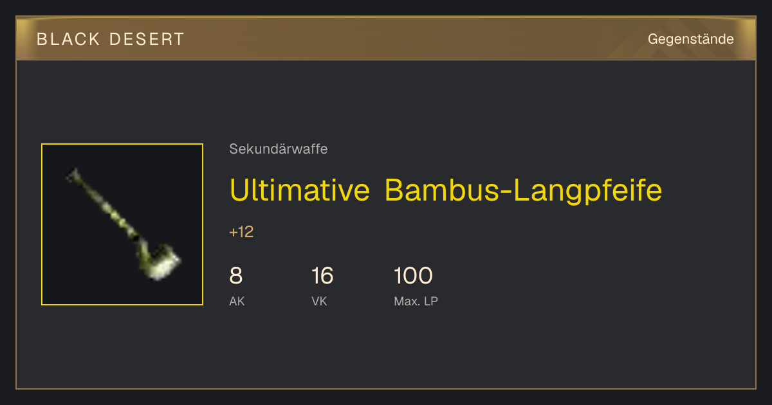Click the AK stat label
The width and height of the screenshot is (772, 405).
(237, 301)
